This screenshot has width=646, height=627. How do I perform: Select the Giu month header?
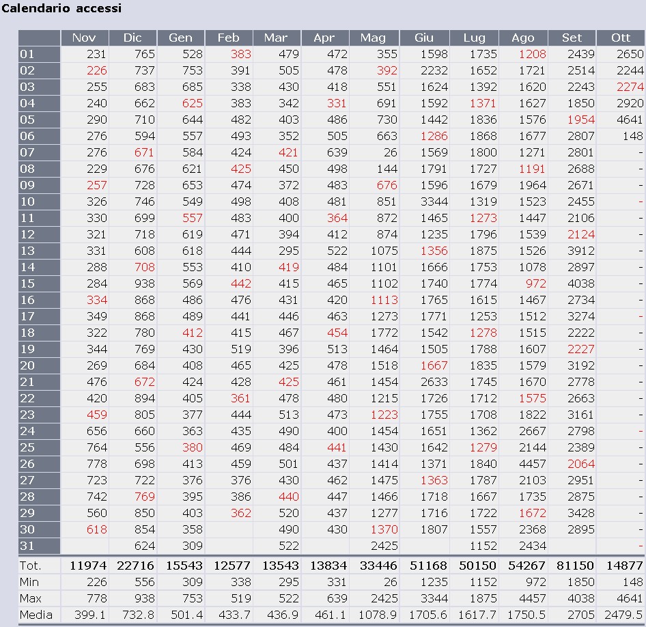[x=424, y=38]
